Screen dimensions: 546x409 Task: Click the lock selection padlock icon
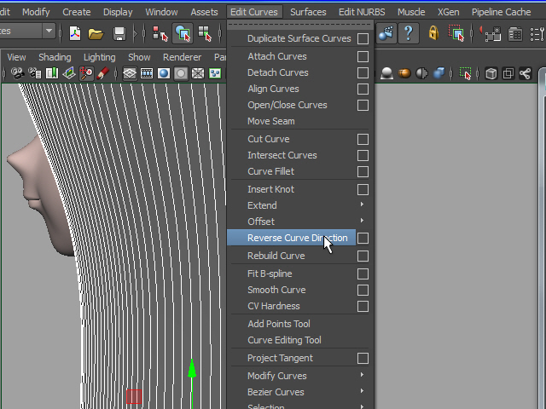(x=433, y=33)
